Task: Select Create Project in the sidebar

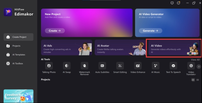Action: 18,37
